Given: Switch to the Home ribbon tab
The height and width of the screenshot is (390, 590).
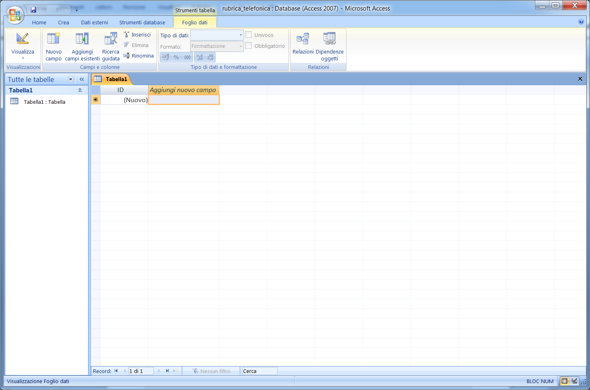Looking at the screenshot, I should pyautogui.click(x=39, y=22).
